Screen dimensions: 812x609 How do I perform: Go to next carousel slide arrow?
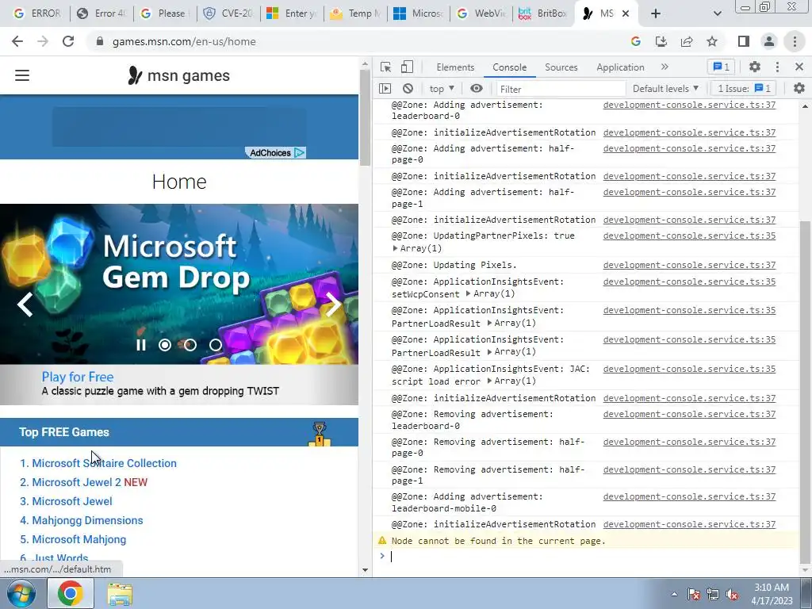tap(334, 304)
